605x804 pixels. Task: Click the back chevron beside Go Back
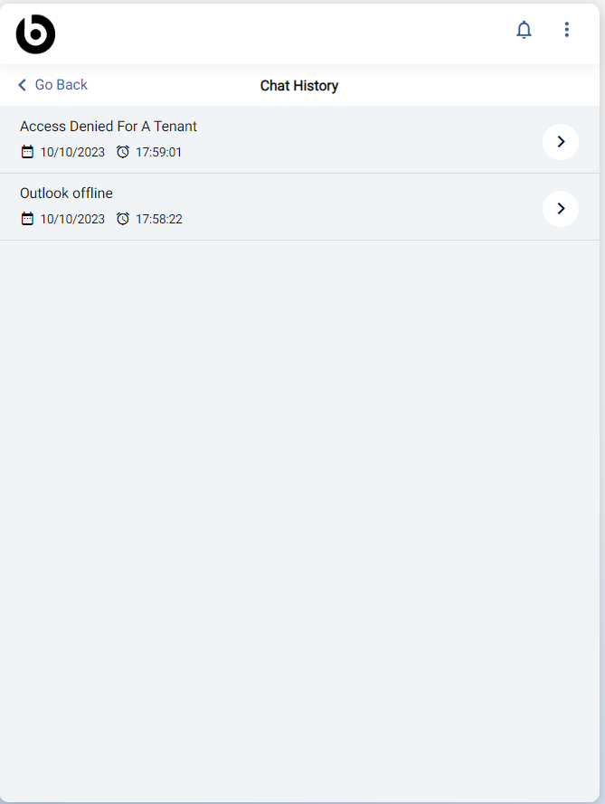(x=23, y=85)
